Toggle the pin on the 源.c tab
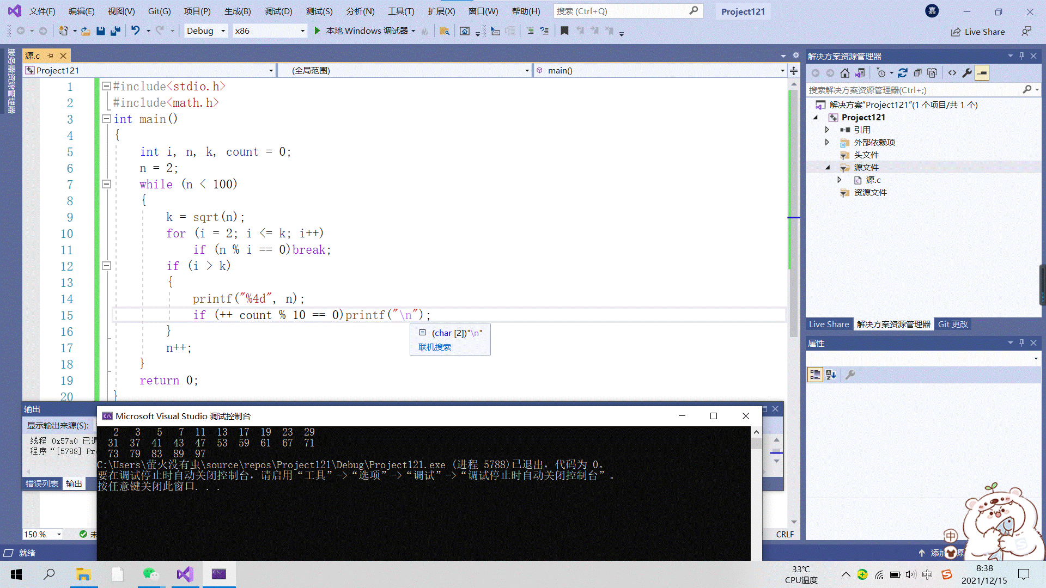The image size is (1046, 588). 50,56
